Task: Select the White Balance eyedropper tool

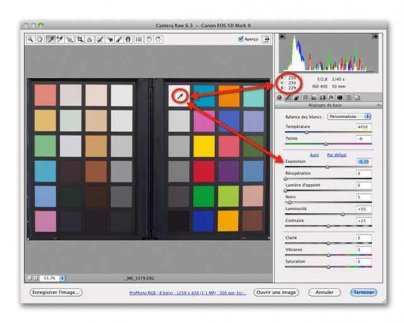Action: coord(50,39)
